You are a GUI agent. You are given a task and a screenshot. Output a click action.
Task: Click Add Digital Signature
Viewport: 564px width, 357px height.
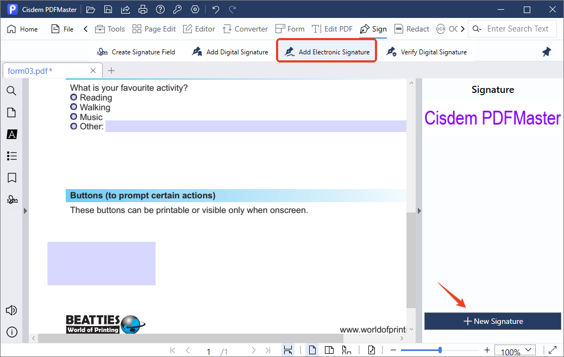[x=230, y=52]
